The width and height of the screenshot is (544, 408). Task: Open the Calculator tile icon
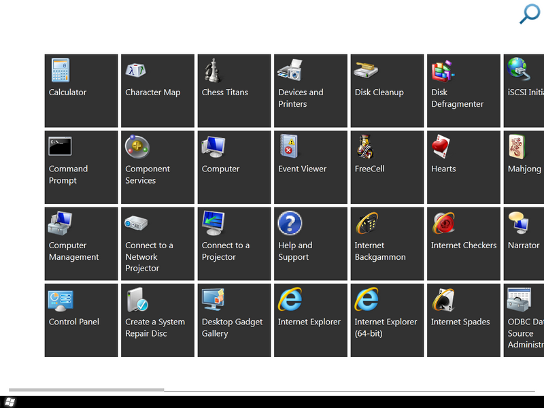tap(61, 70)
